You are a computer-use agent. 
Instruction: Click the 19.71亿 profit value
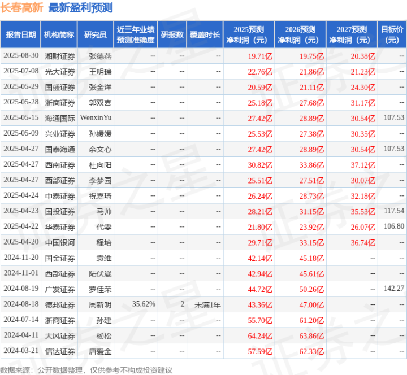(260, 56)
